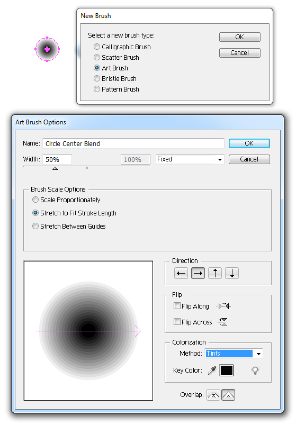Click the Key Color label
The width and height of the screenshot is (296, 425).
tap(187, 370)
